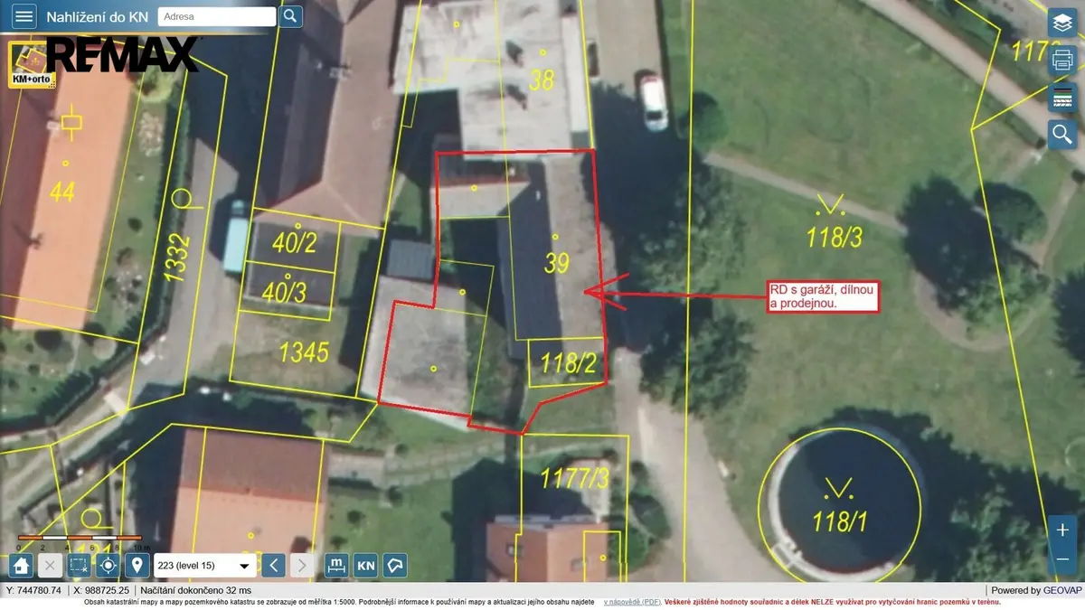Open the search tool on right sidebar
Image resolution: width=1085 pixels, height=610 pixels.
click(x=1061, y=135)
